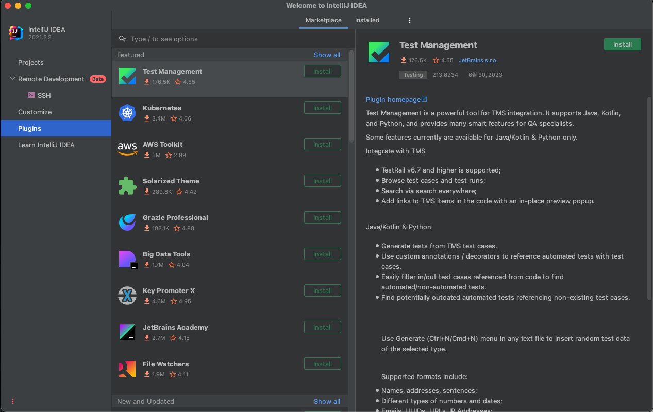Image resolution: width=653 pixels, height=412 pixels.
Task: Select the Grazie Professional plugin name
Action: pyautogui.click(x=175, y=217)
